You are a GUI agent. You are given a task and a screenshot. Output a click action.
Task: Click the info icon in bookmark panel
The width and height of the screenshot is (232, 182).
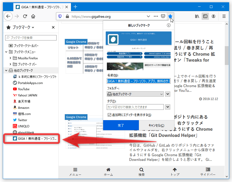[168, 25]
